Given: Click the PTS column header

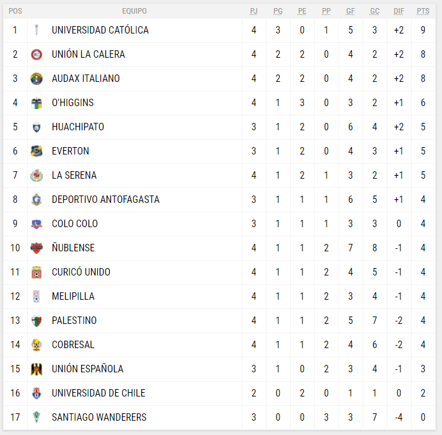Looking at the screenshot, I should click(x=423, y=11).
